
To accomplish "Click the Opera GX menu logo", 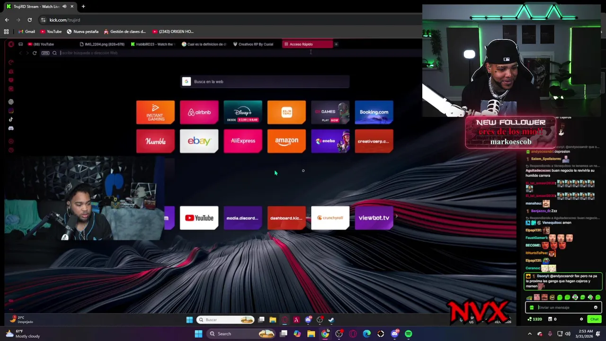I will click(11, 44).
